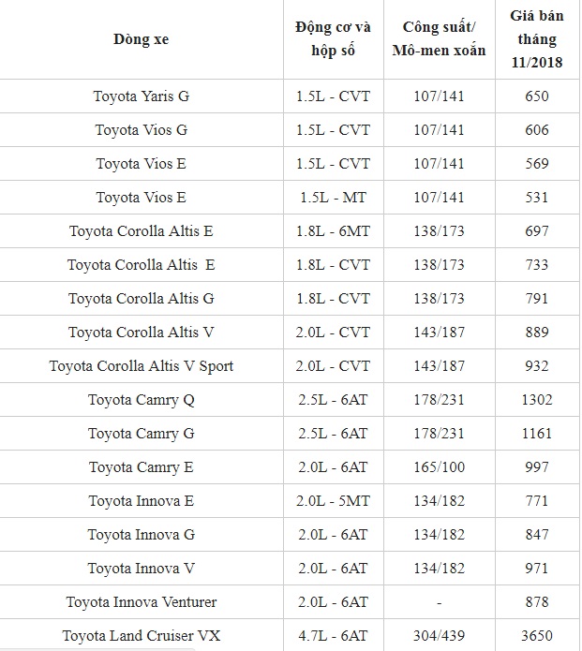Select the Toyota Land Cruiser VX cell
This screenshot has height=651, width=582.
point(142,635)
